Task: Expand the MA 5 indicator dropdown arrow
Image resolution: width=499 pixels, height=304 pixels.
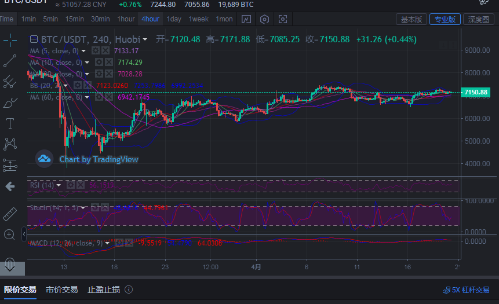Action: point(83,51)
